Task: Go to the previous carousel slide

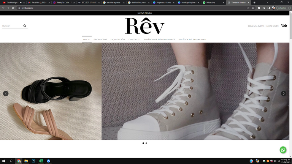Action: click(6, 93)
